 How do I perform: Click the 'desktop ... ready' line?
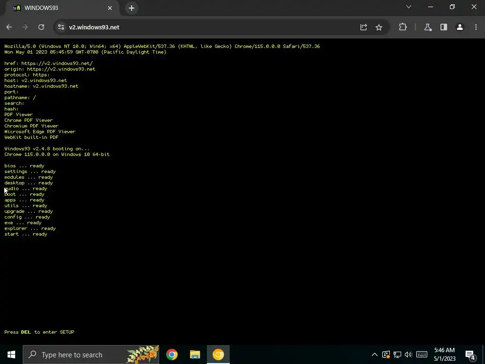click(x=28, y=182)
